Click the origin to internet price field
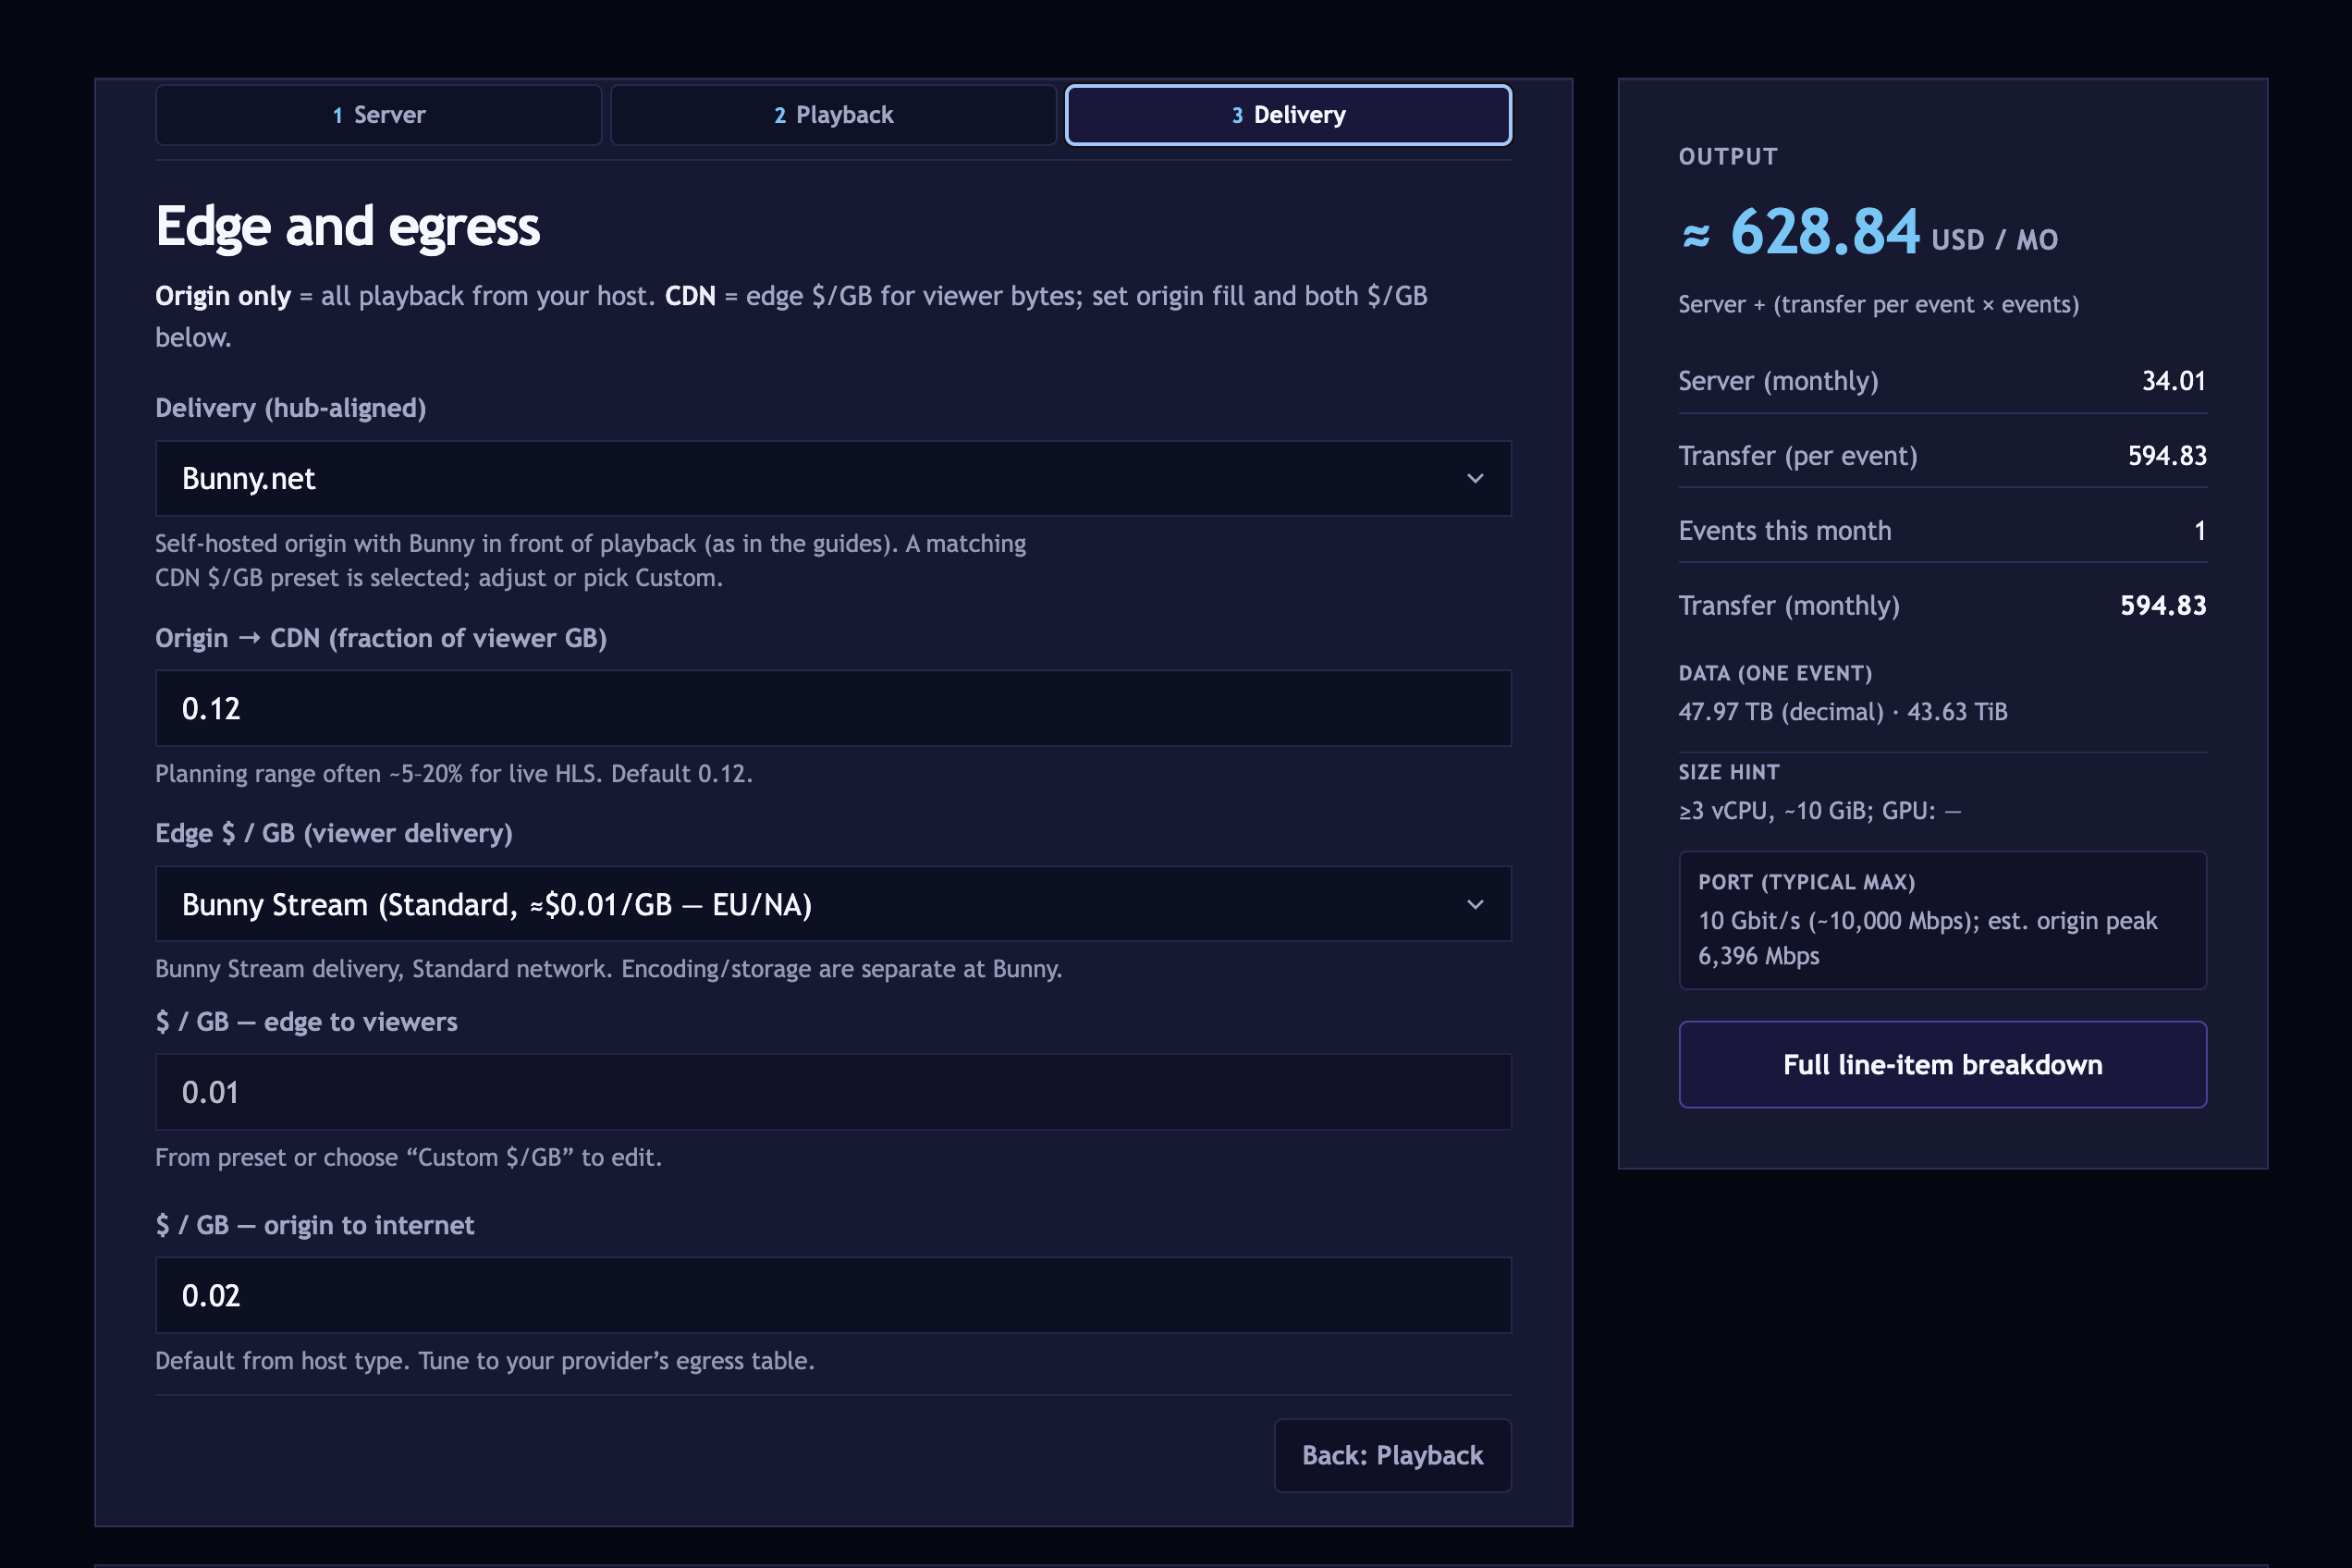 pos(832,1294)
